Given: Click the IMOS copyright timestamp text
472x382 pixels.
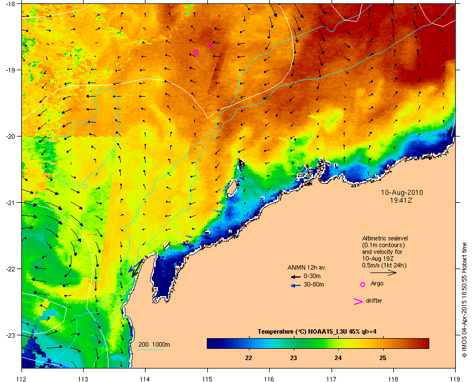Looking at the screenshot, I should (464, 301).
